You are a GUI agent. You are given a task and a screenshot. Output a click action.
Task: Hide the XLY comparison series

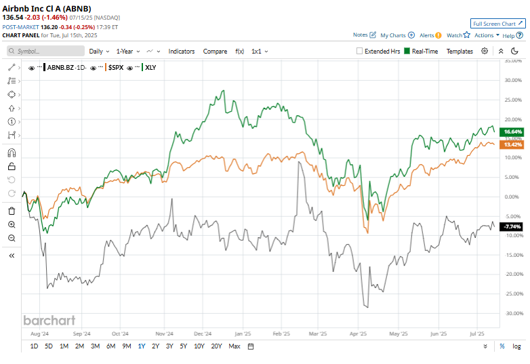tap(130, 68)
